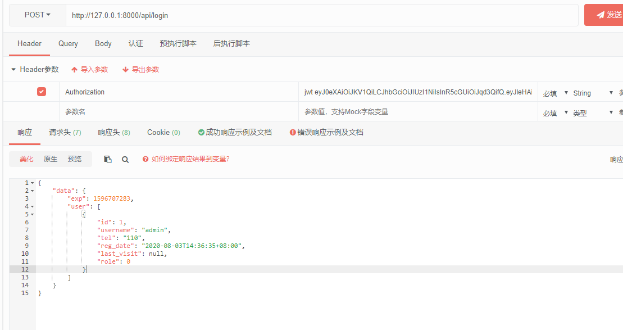The width and height of the screenshot is (623, 330).
Task: Uncheck the Authorization header checkbox
Action: [42, 92]
